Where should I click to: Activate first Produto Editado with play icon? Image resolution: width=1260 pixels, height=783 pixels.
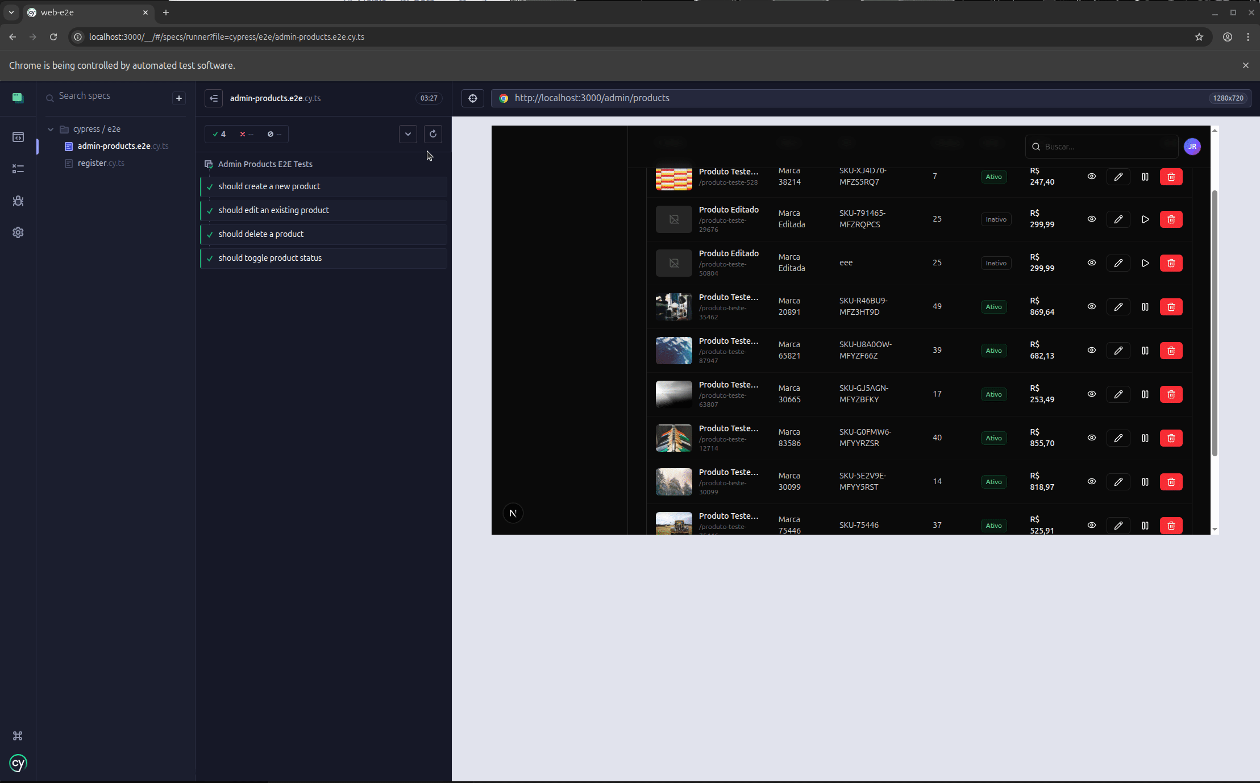pos(1145,219)
